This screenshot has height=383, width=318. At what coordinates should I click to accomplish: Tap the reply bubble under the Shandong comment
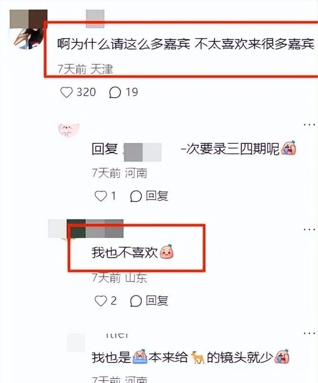click(x=136, y=301)
